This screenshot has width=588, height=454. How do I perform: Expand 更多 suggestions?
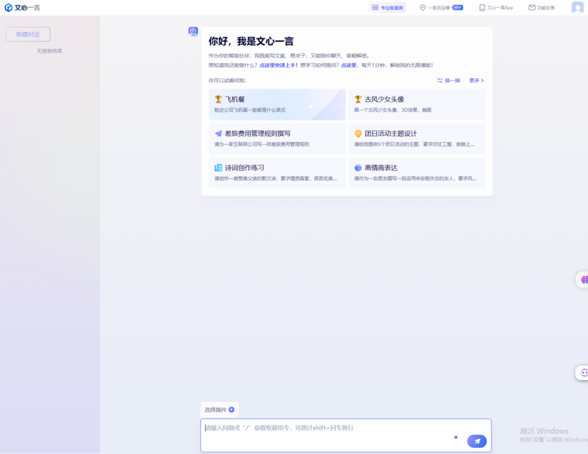point(476,80)
